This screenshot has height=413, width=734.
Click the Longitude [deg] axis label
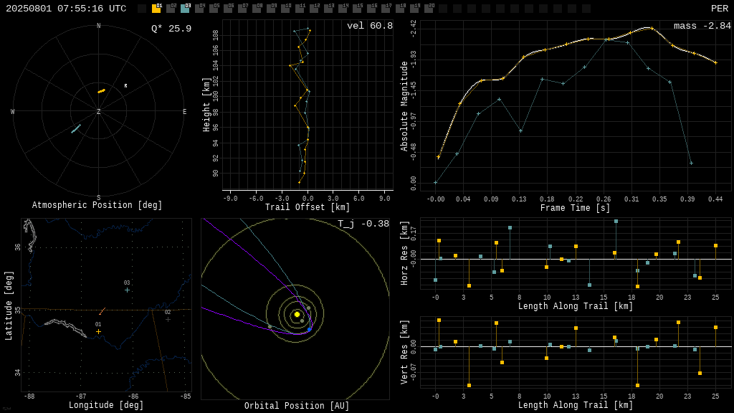[106, 405]
